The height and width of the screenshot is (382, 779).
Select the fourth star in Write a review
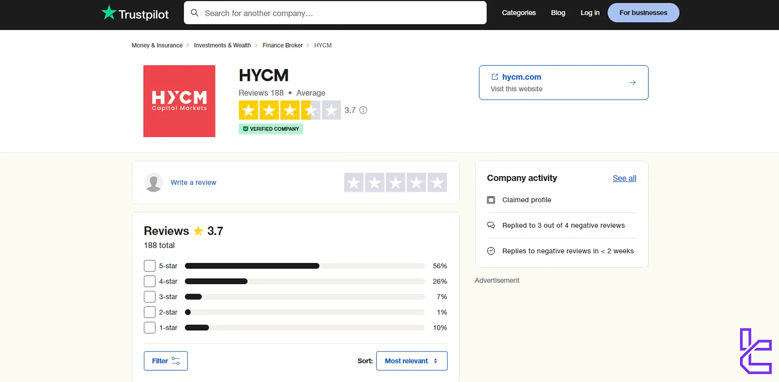pyautogui.click(x=416, y=182)
